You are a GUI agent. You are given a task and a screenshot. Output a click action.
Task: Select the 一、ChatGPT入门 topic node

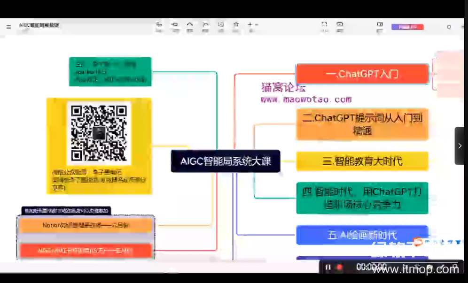click(x=362, y=74)
